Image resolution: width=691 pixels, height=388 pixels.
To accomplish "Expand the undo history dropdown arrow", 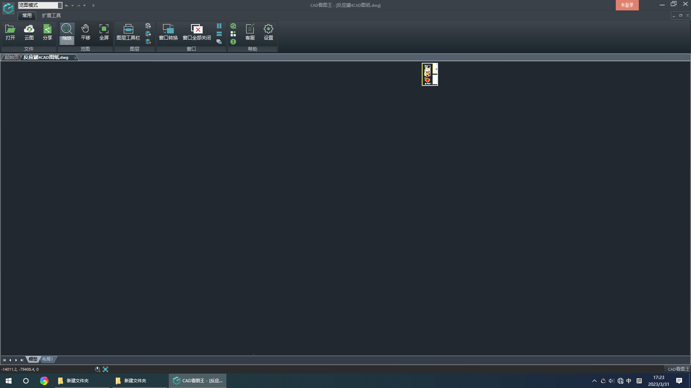I will (72, 5).
